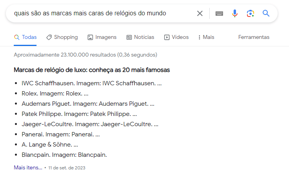Click the Vídeos play icon
The image size is (289, 180).
coord(167,37)
